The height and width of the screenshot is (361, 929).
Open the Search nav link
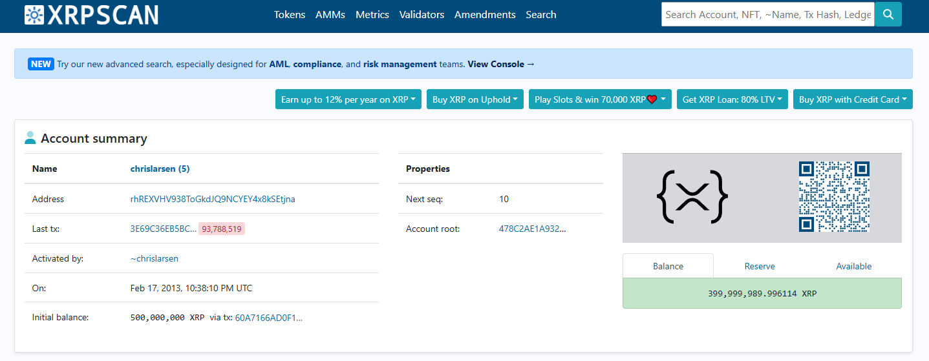[541, 14]
